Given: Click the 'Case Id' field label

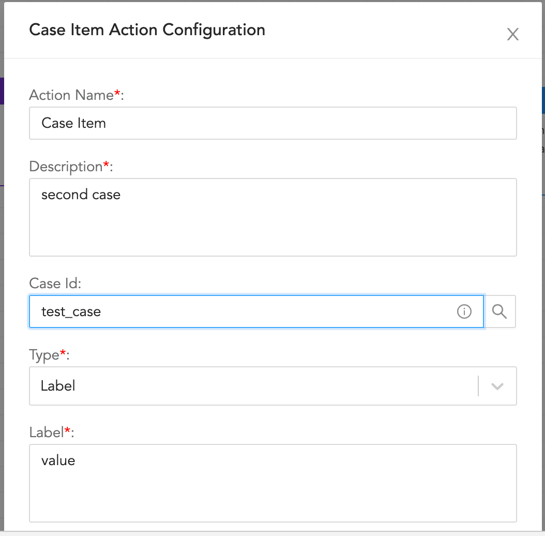Looking at the screenshot, I should (55, 284).
